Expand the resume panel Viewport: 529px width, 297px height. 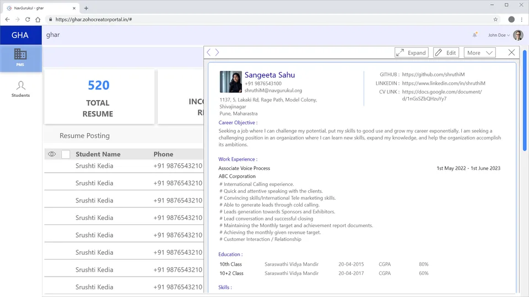click(x=411, y=53)
